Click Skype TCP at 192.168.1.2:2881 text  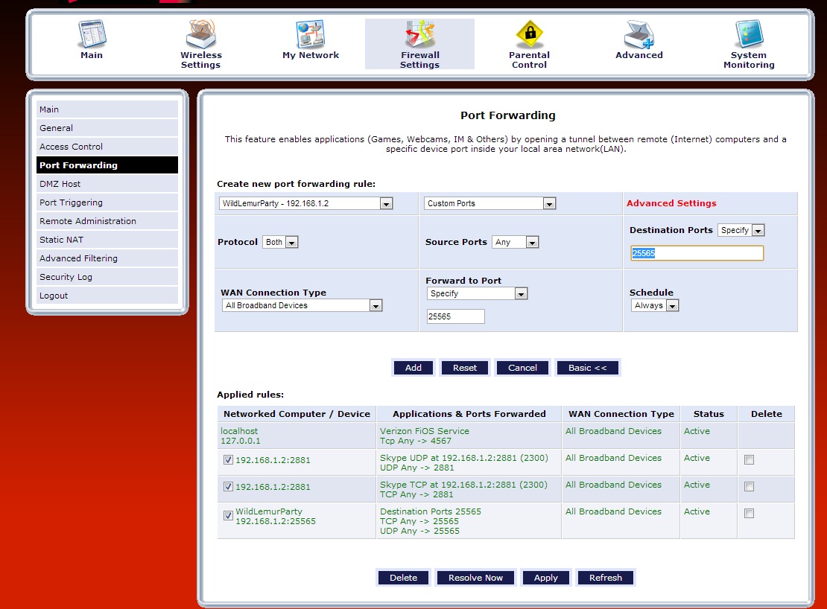463,485
